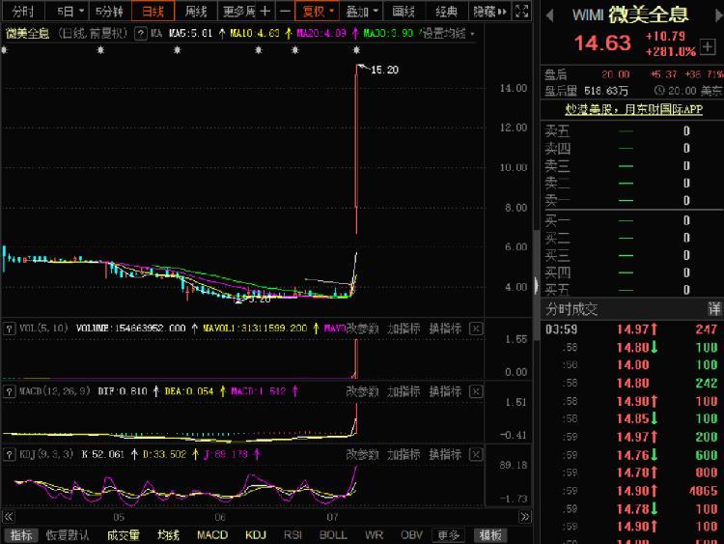Expand hidden toolbar via 隐藏 arrows
Screen dimensions: 724x544
coord(489,11)
